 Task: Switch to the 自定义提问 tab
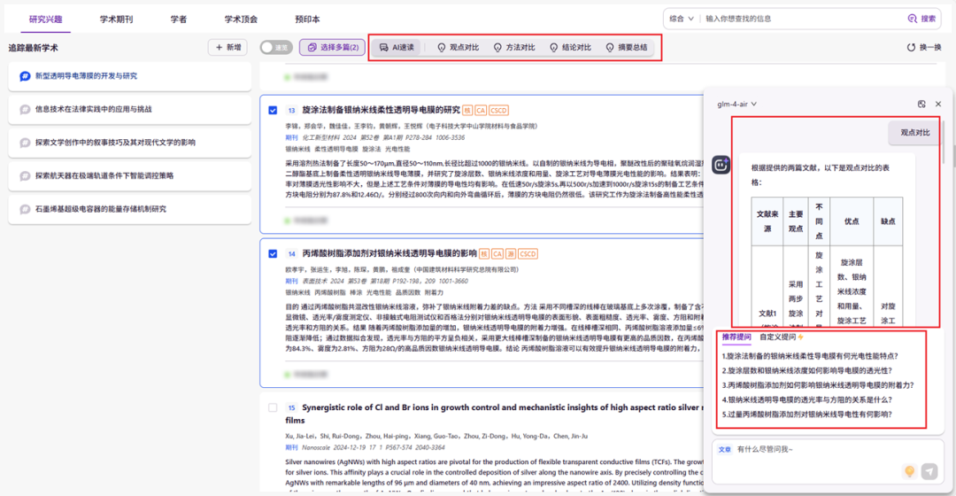tap(778, 337)
